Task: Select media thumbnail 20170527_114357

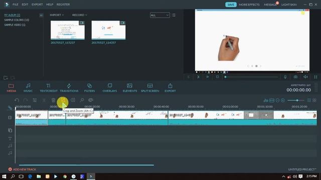Action: [x=108, y=30]
